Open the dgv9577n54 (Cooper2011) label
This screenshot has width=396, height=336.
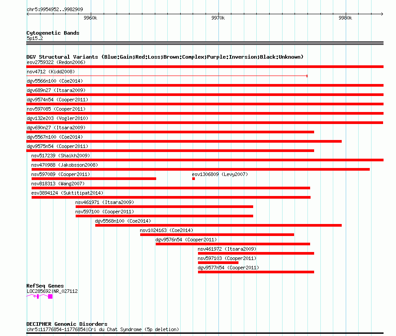pos(228,268)
